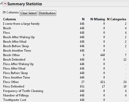Click the Clear Select button
Image resolution: width=129 pixels, height=102 pixels.
(x=28, y=13)
